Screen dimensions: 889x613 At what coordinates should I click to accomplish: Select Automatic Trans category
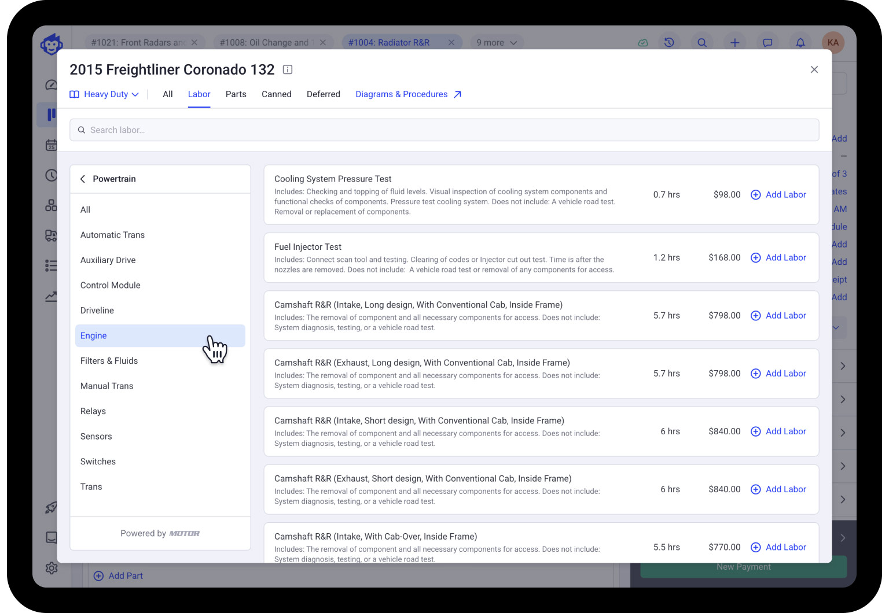pos(160,235)
